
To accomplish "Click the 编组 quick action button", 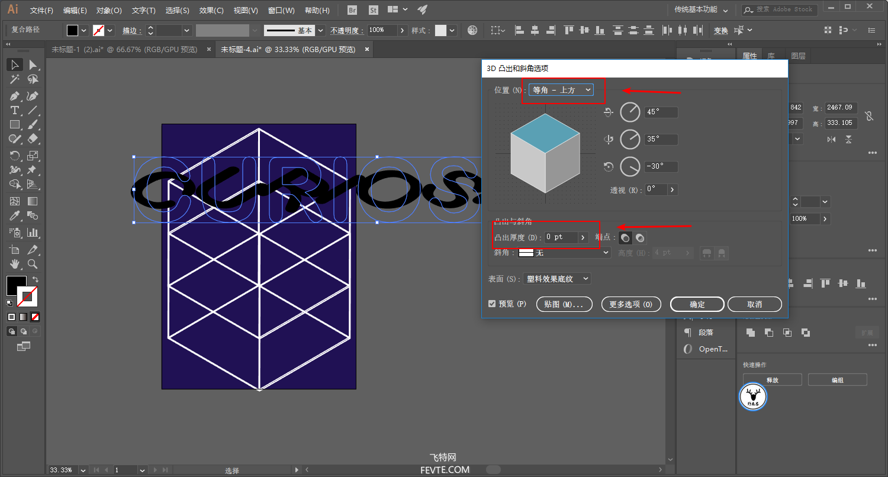I will (x=838, y=380).
